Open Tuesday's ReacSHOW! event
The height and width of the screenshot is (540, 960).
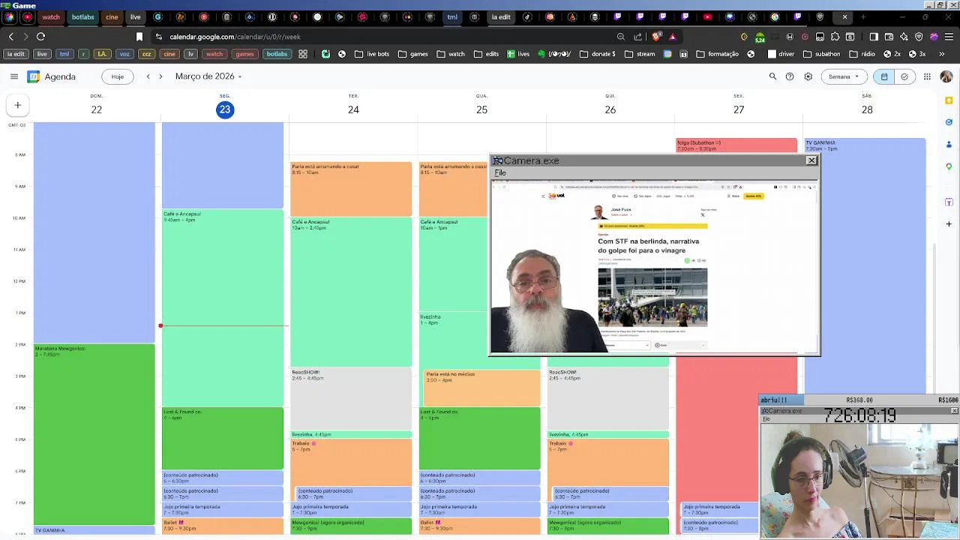click(351, 398)
